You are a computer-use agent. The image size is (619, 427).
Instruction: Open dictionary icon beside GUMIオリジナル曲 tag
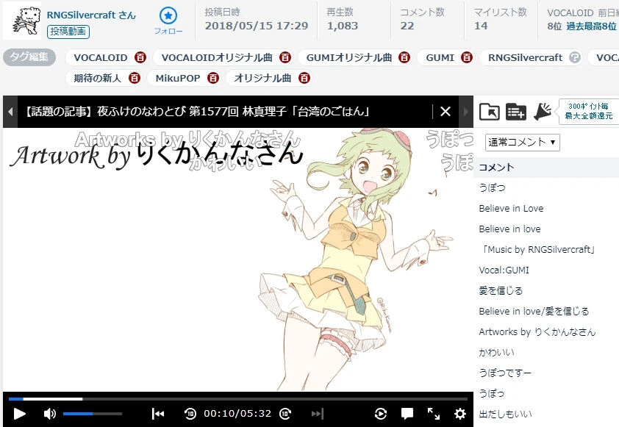(x=404, y=57)
